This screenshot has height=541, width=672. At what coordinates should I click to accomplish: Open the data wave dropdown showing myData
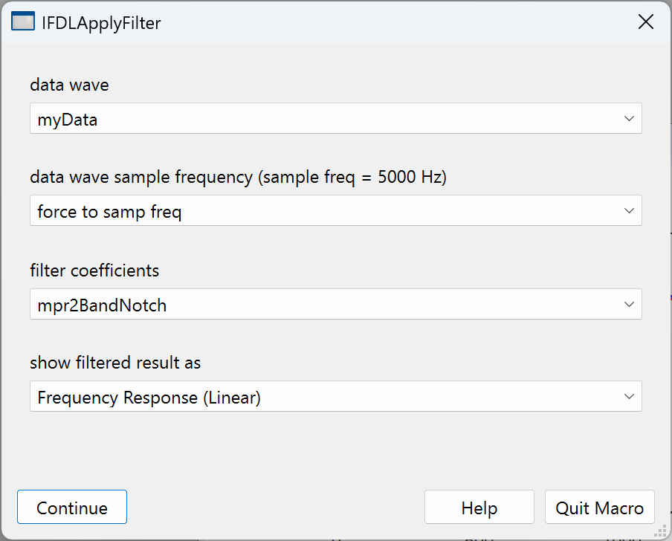coord(335,118)
